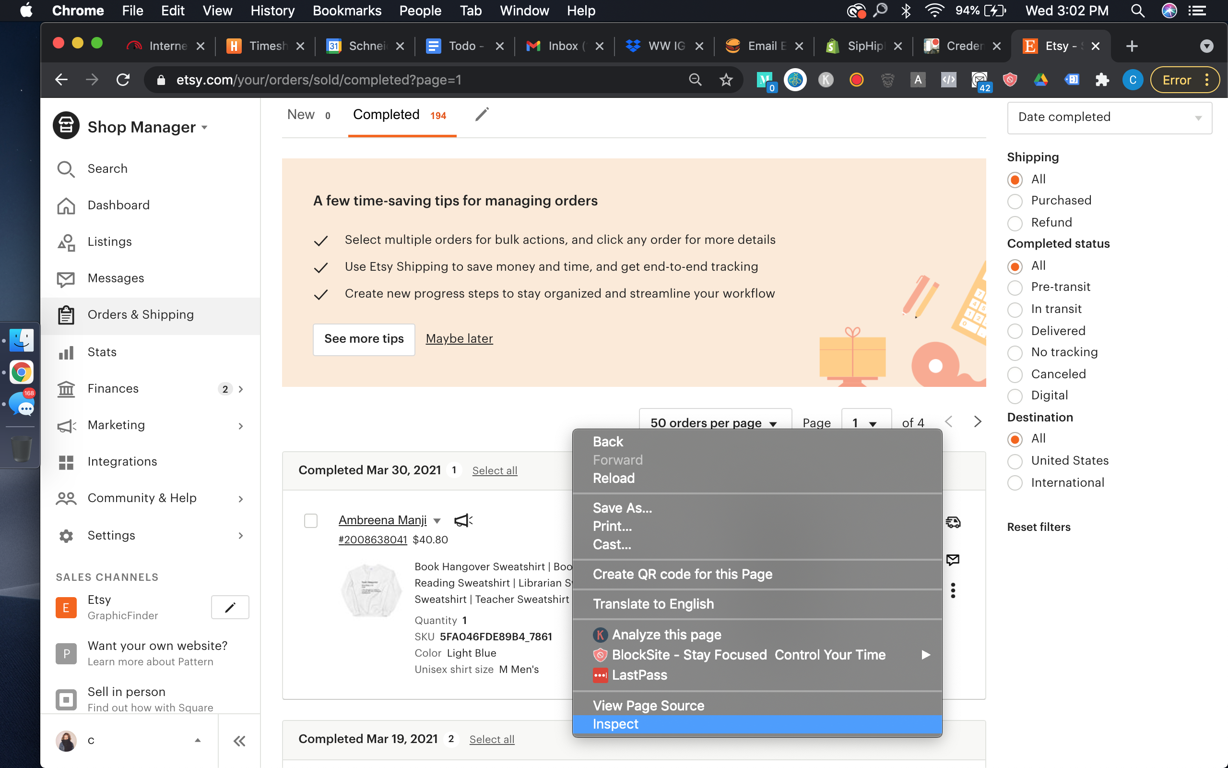Screen dimensions: 1228x768
Task: Click the Settings sidebar icon
Action: tap(66, 535)
